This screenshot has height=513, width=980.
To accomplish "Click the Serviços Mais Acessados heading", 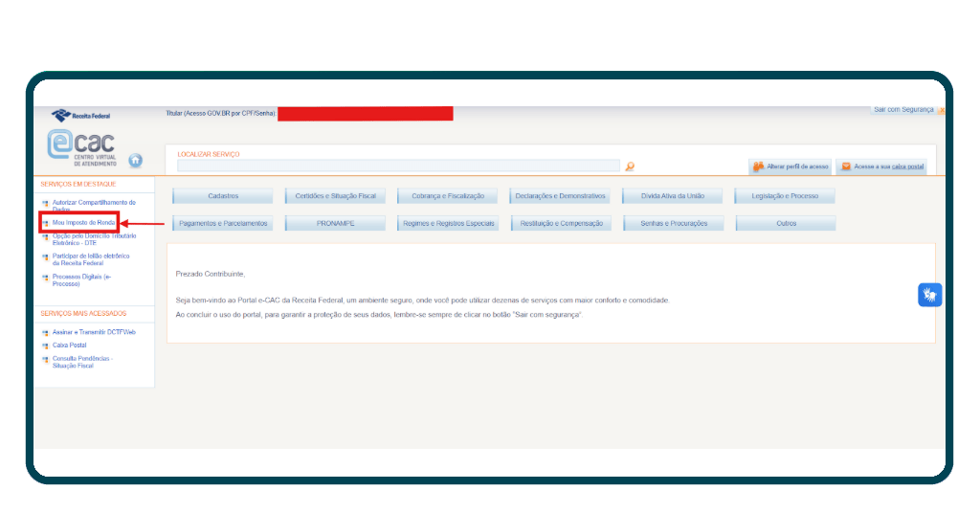I will pos(83,314).
